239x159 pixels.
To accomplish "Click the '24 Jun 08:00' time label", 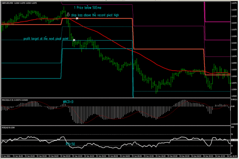I will [208, 156].
